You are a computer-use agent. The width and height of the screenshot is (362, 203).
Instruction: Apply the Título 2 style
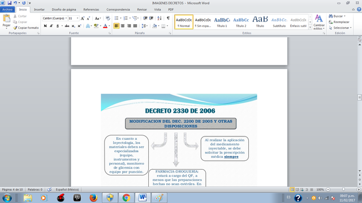click(241, 22)
